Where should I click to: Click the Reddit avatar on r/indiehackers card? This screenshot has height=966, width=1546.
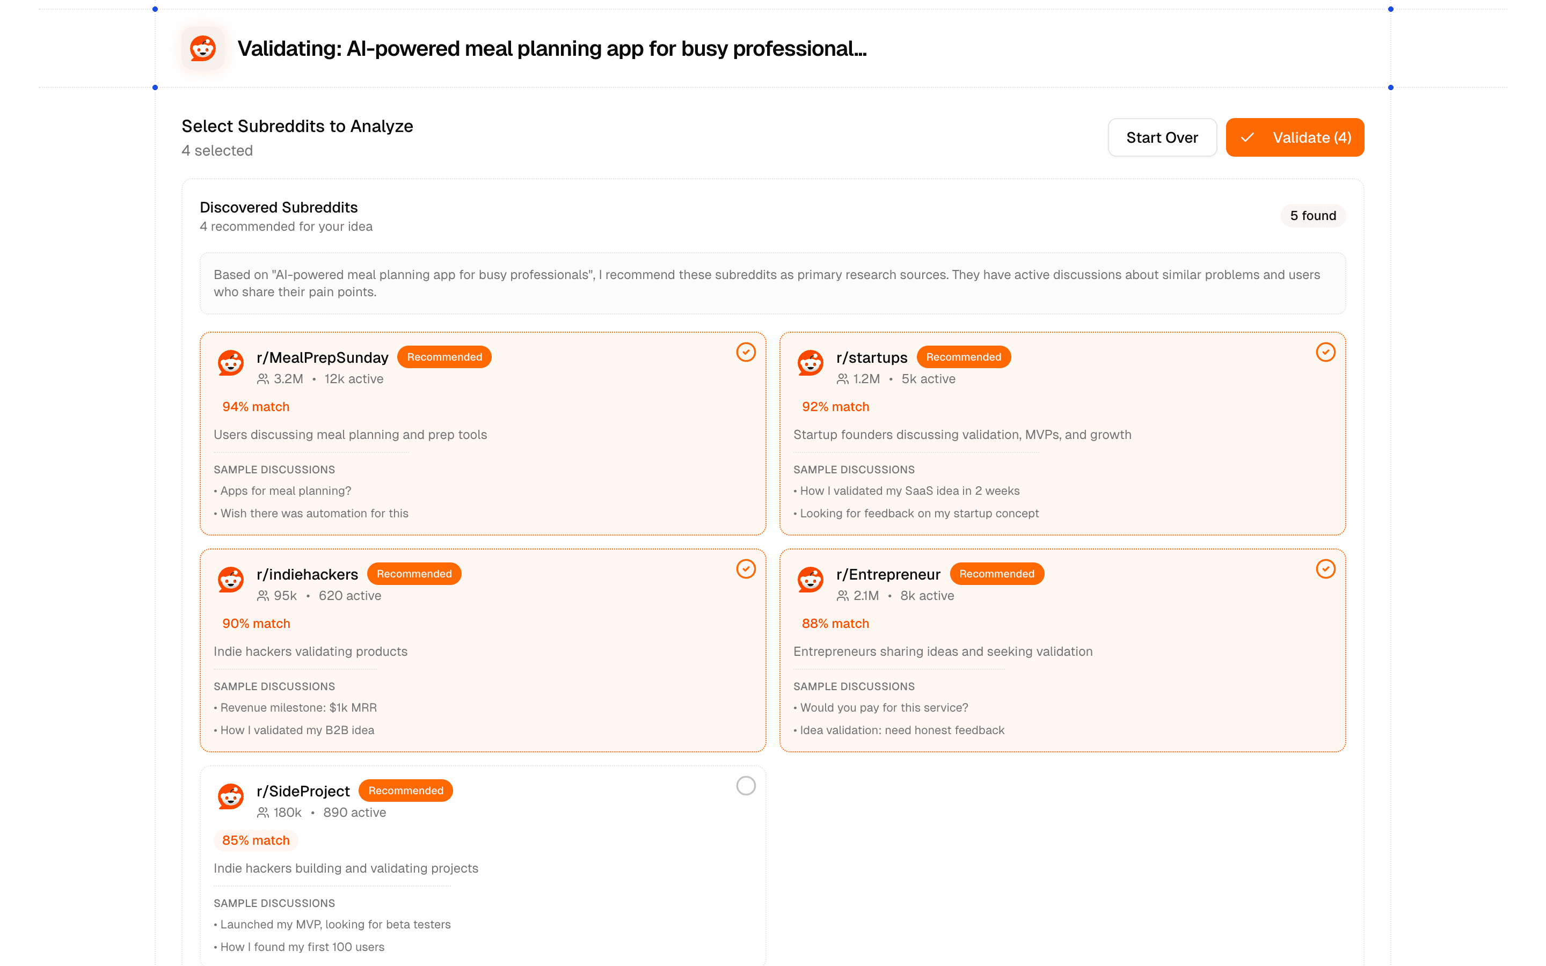[231, 580]
